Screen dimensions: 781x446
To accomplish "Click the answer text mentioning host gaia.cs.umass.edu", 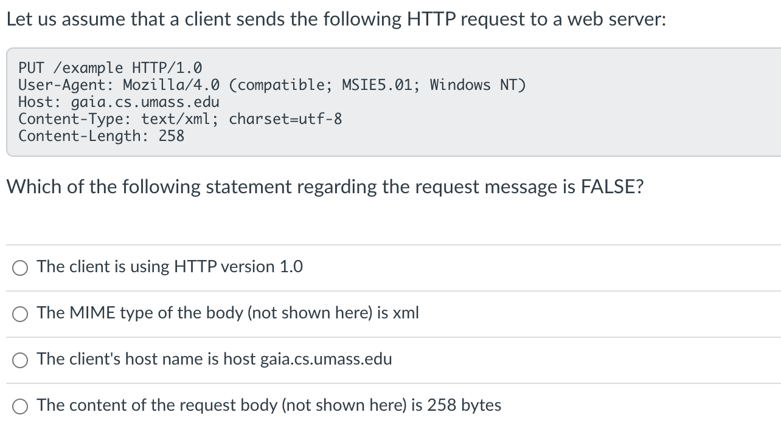I will (214, 359).
